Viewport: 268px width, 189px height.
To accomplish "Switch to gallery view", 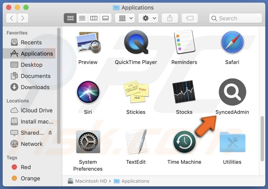I will (x=105, y=18).
